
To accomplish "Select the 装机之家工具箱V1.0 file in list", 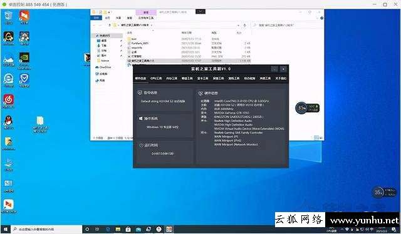I will (189, 61).
